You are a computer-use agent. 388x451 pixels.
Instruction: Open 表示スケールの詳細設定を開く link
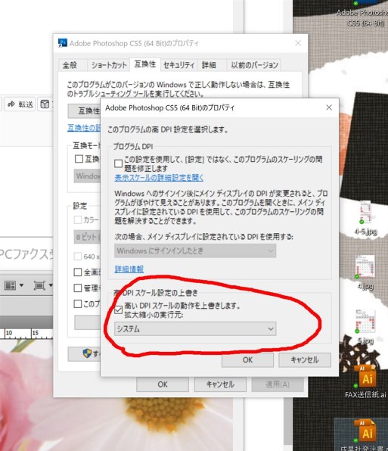click(x=159, y=178)
